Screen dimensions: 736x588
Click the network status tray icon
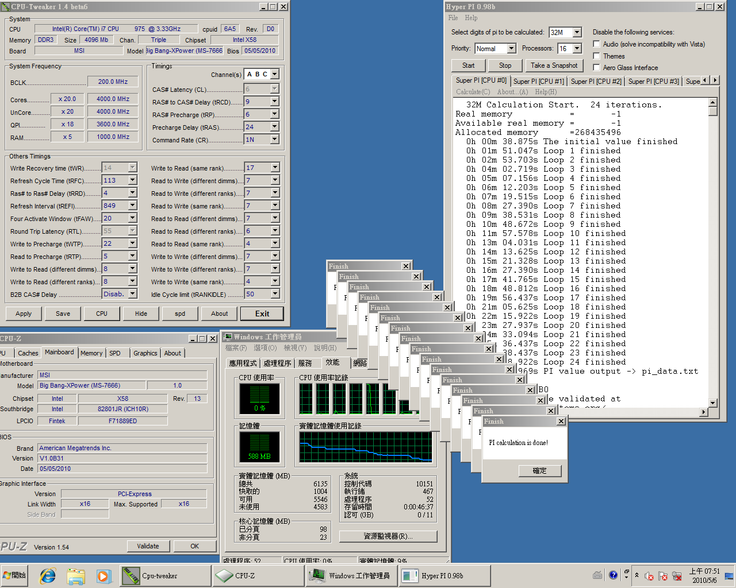pyautogui.click(x=677, y=576)
